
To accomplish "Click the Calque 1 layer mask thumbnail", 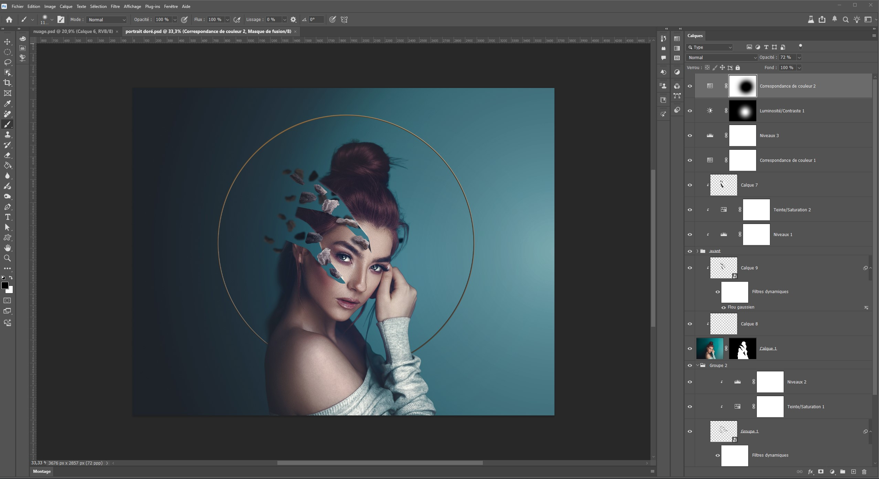I will pos(742,348).
